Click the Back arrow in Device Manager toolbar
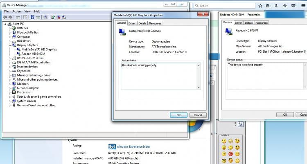Screen dimensions: 307x164 [x=5, y=18]
